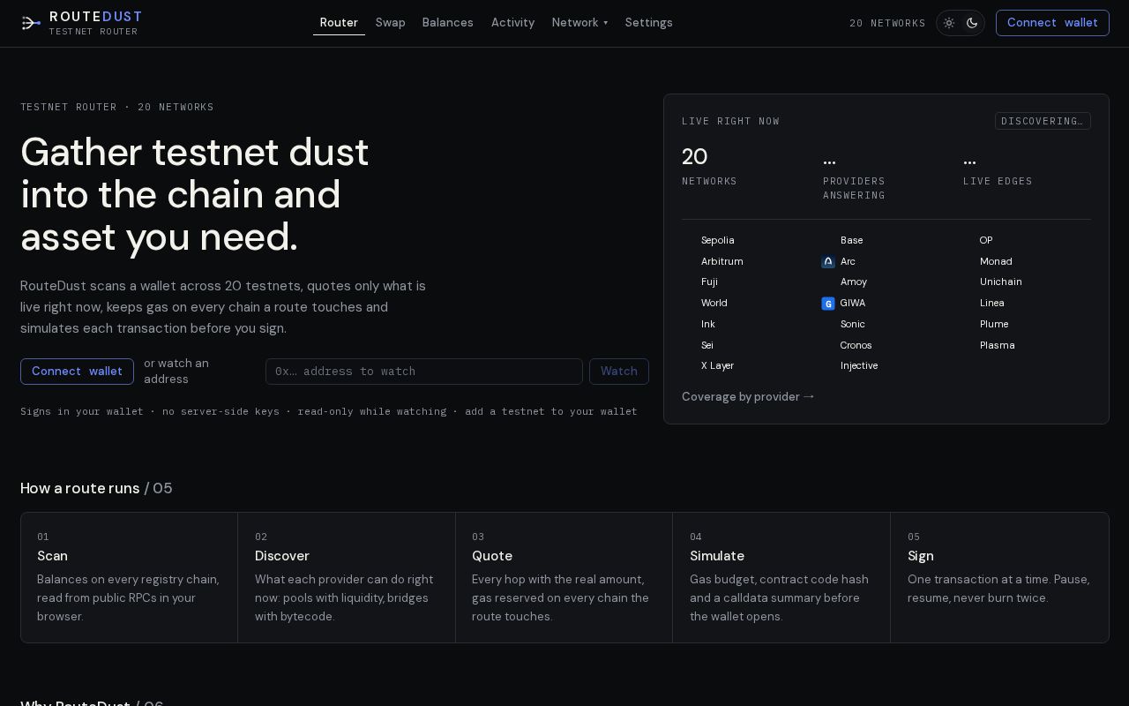This screenshot has height=706, width=1129.
Task: Click the 20 NETWORKS header label
Action: click(887, 24)
